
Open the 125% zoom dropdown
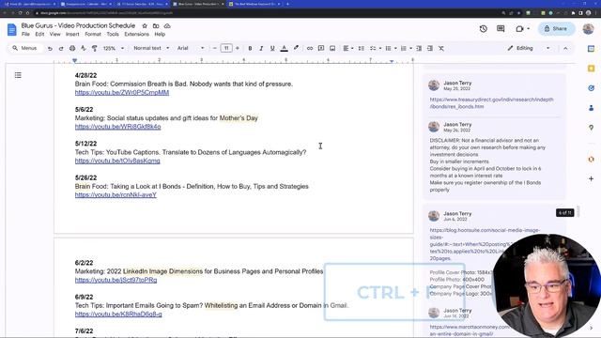[x=114, y=48]
